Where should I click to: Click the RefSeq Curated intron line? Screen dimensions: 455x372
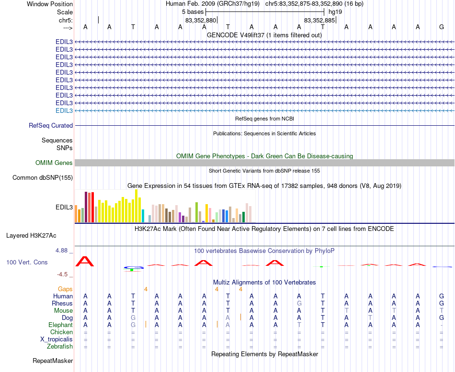coord(264,125)
